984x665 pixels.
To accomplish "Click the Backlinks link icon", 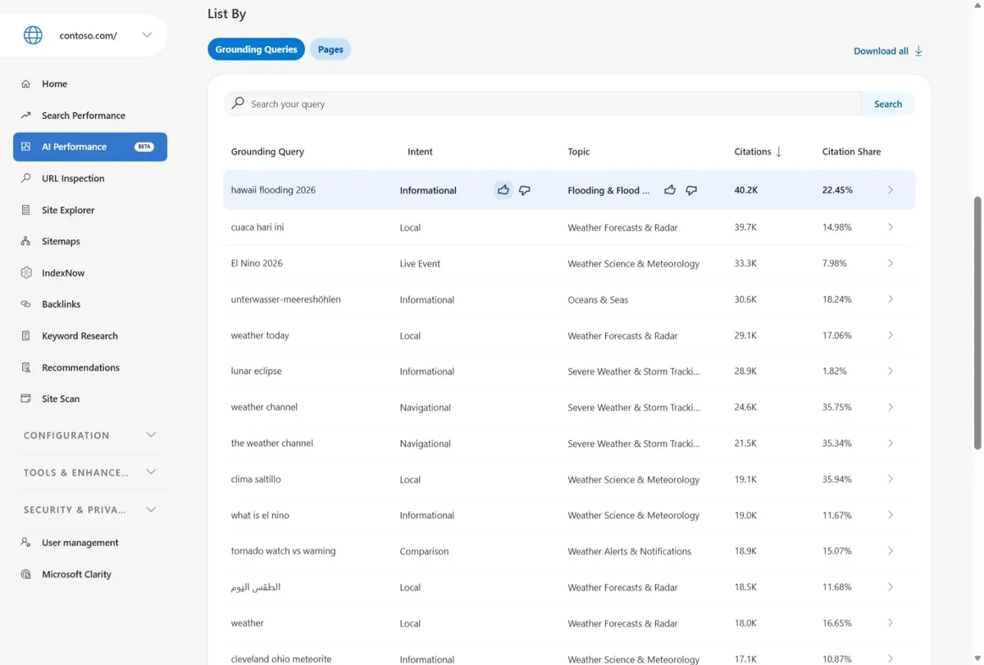I will click(25, 304).
